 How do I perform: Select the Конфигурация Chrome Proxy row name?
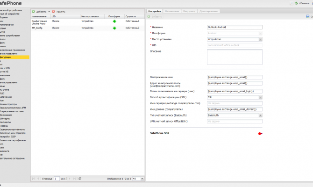point(39,22)
